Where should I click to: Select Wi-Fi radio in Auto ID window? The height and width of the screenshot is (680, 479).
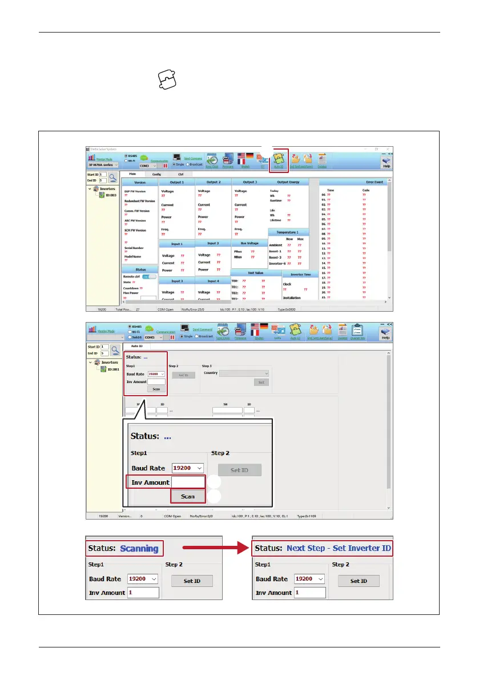click(129, 332)
